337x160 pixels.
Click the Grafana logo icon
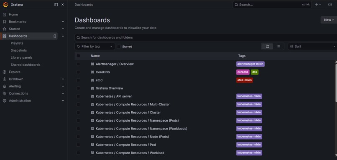pos(5,5)
